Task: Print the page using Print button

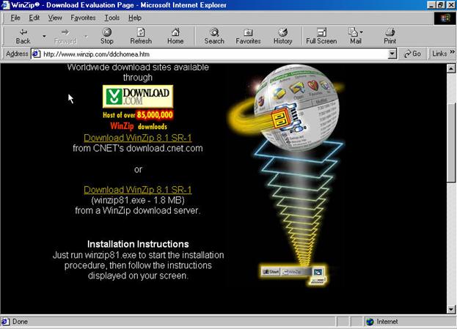Action: click(x=390, y=36)
